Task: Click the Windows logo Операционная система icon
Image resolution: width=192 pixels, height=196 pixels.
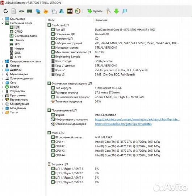Action: coord(7,61)
